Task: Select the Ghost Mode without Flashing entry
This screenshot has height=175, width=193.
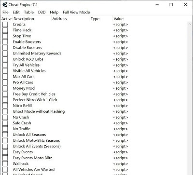Action: [x=39, y=111]
